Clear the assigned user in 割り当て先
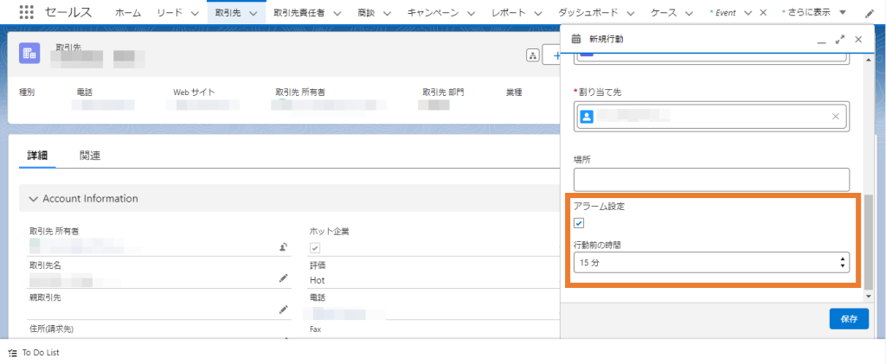This screenshot has height=364, width=886. pos(835,117)
